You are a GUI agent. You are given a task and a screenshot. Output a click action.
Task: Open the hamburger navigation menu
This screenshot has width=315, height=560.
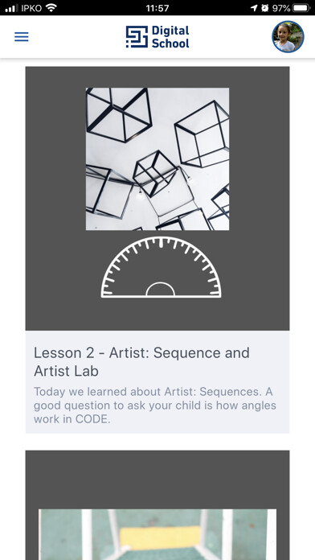22,37
